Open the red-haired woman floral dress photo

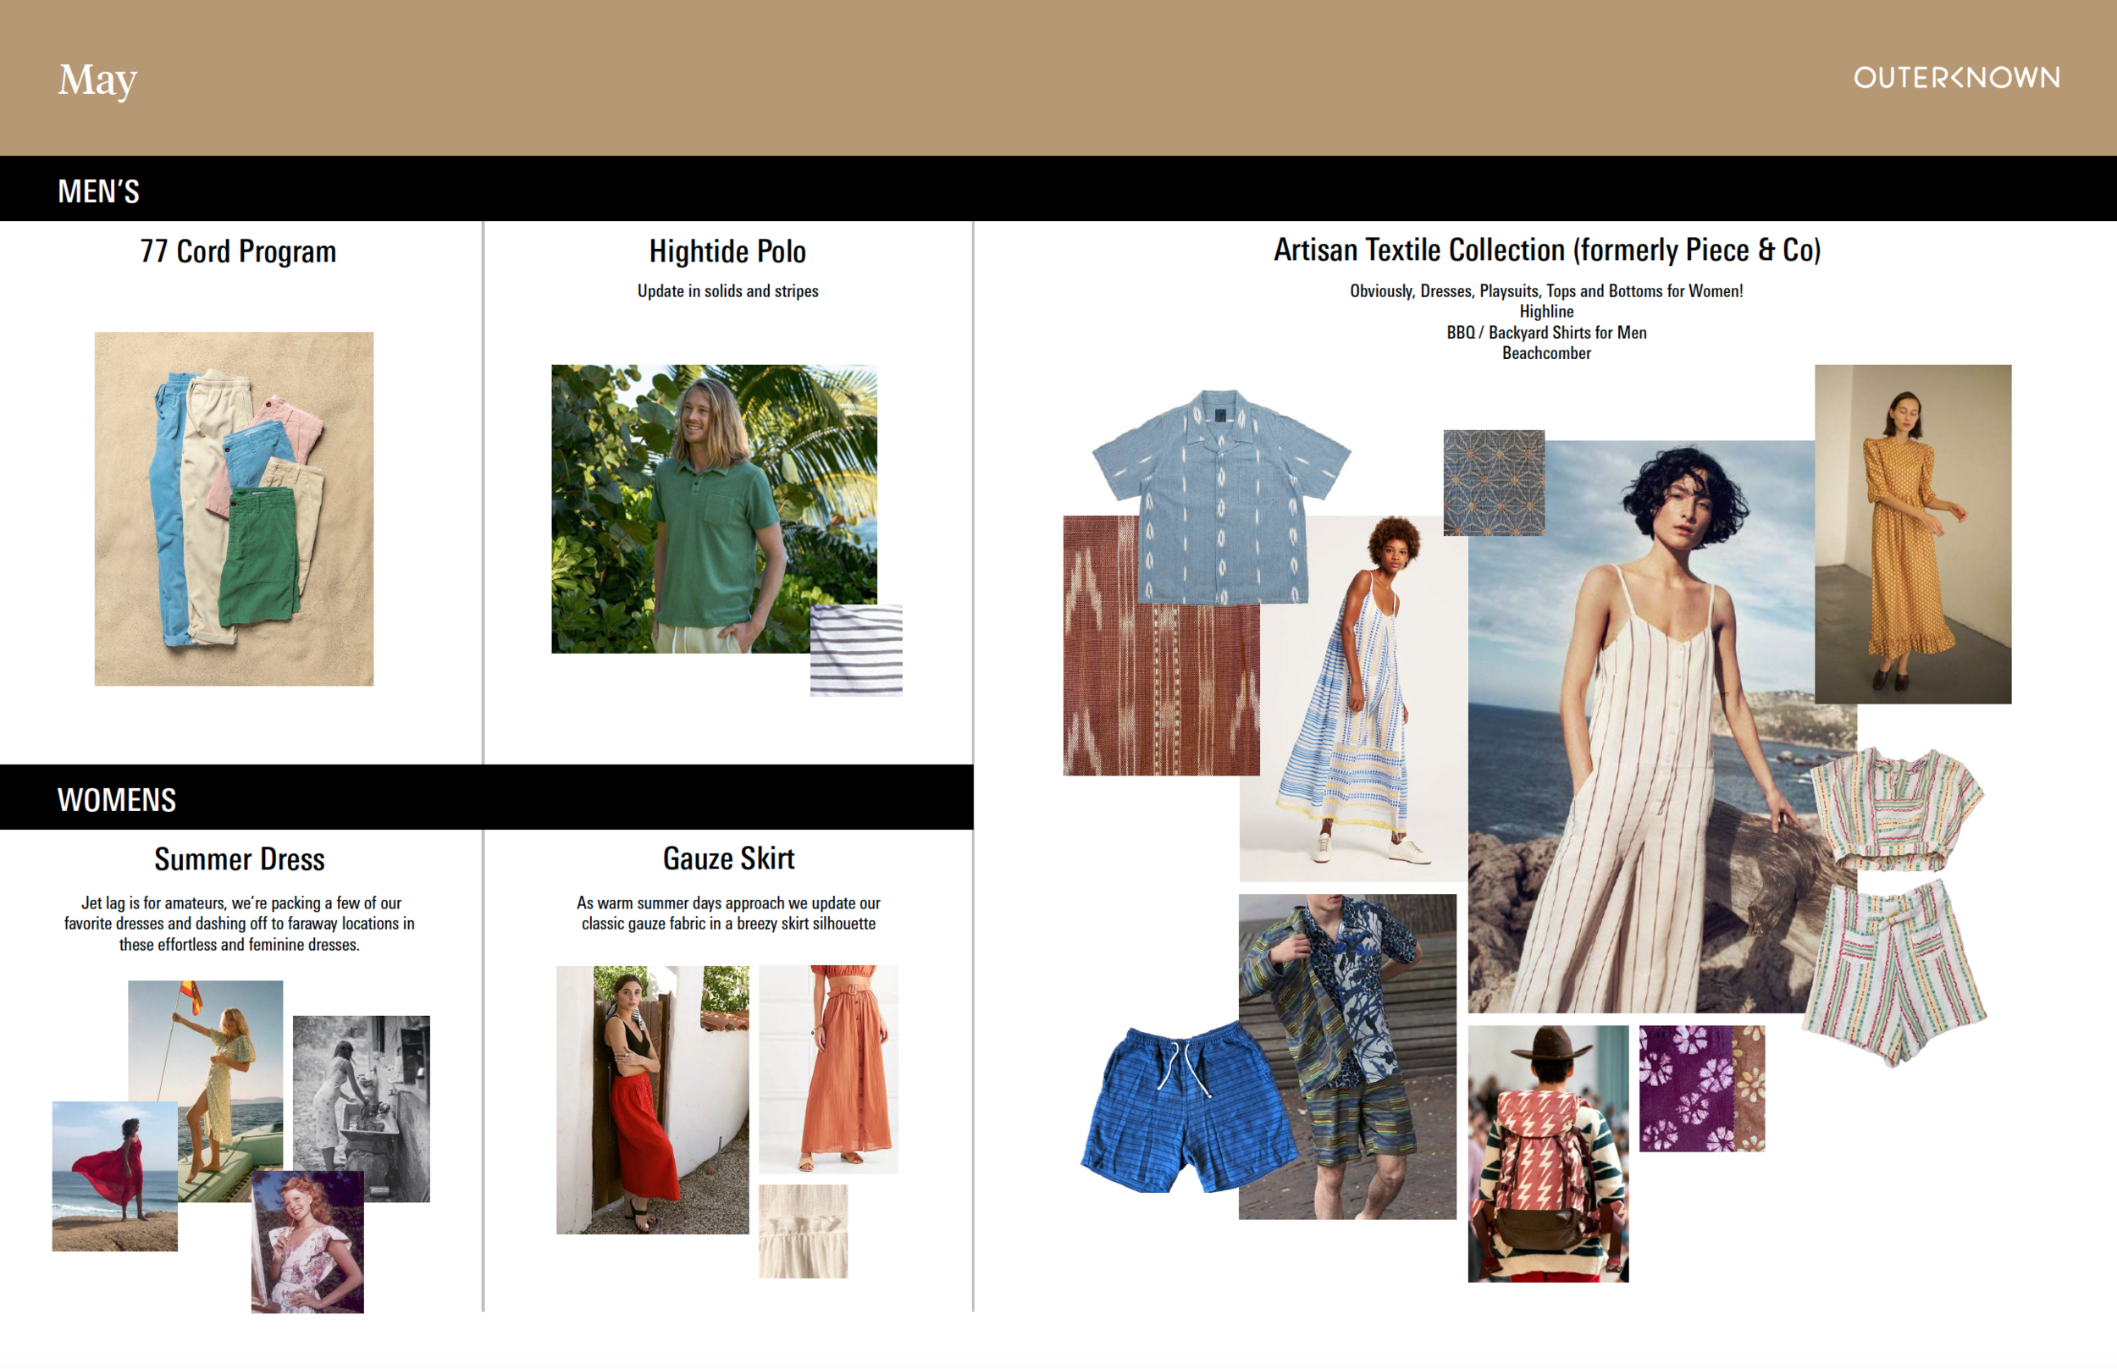pyautogui.click(x=307, y=1242)
